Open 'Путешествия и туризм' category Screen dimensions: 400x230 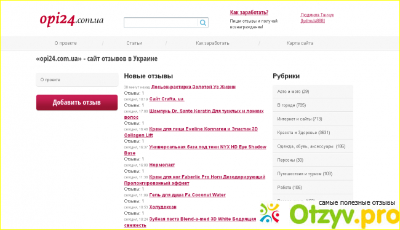[x=313, y=173]
